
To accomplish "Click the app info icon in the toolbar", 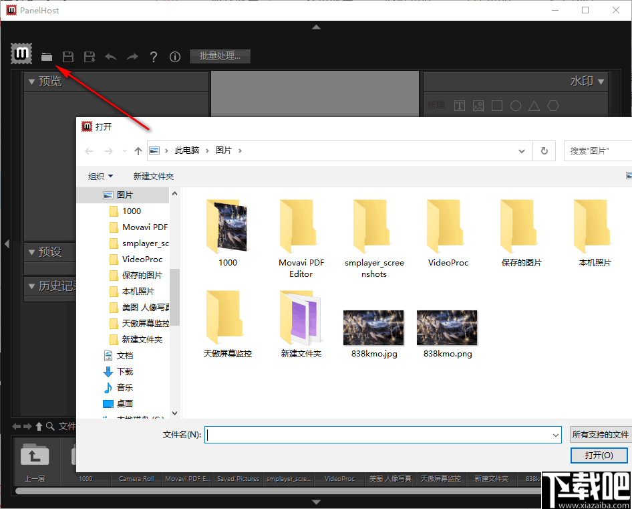I will pos(174,56).
